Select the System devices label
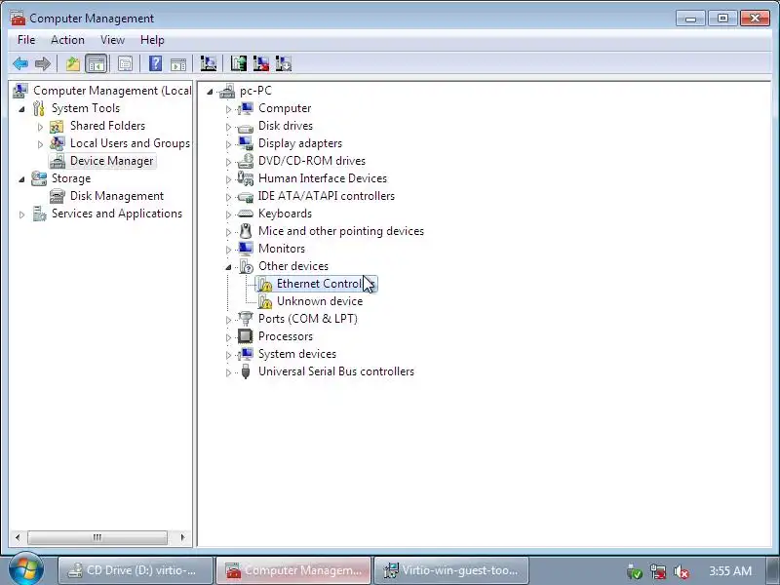 [x=297, y=354]
